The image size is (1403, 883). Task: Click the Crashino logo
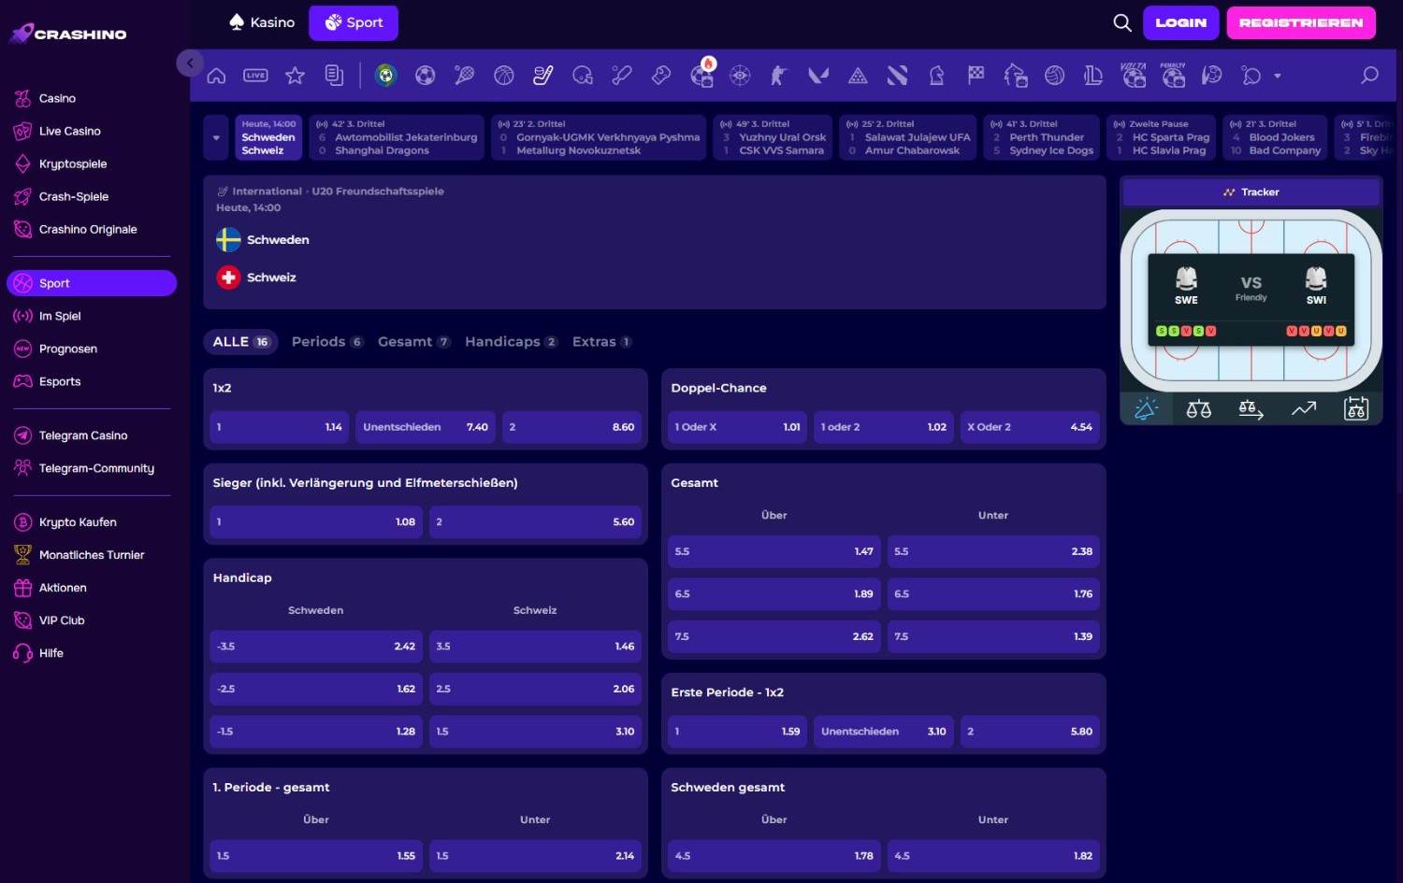[68, 34]
